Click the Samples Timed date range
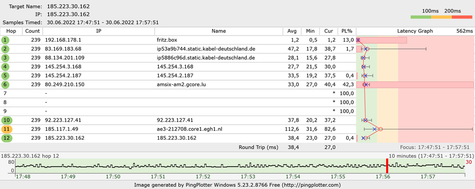This screenshot has height=189, width=475. click(x=103, y=22)
